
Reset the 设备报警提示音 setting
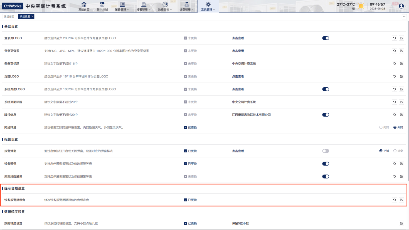tap(394, 200)
